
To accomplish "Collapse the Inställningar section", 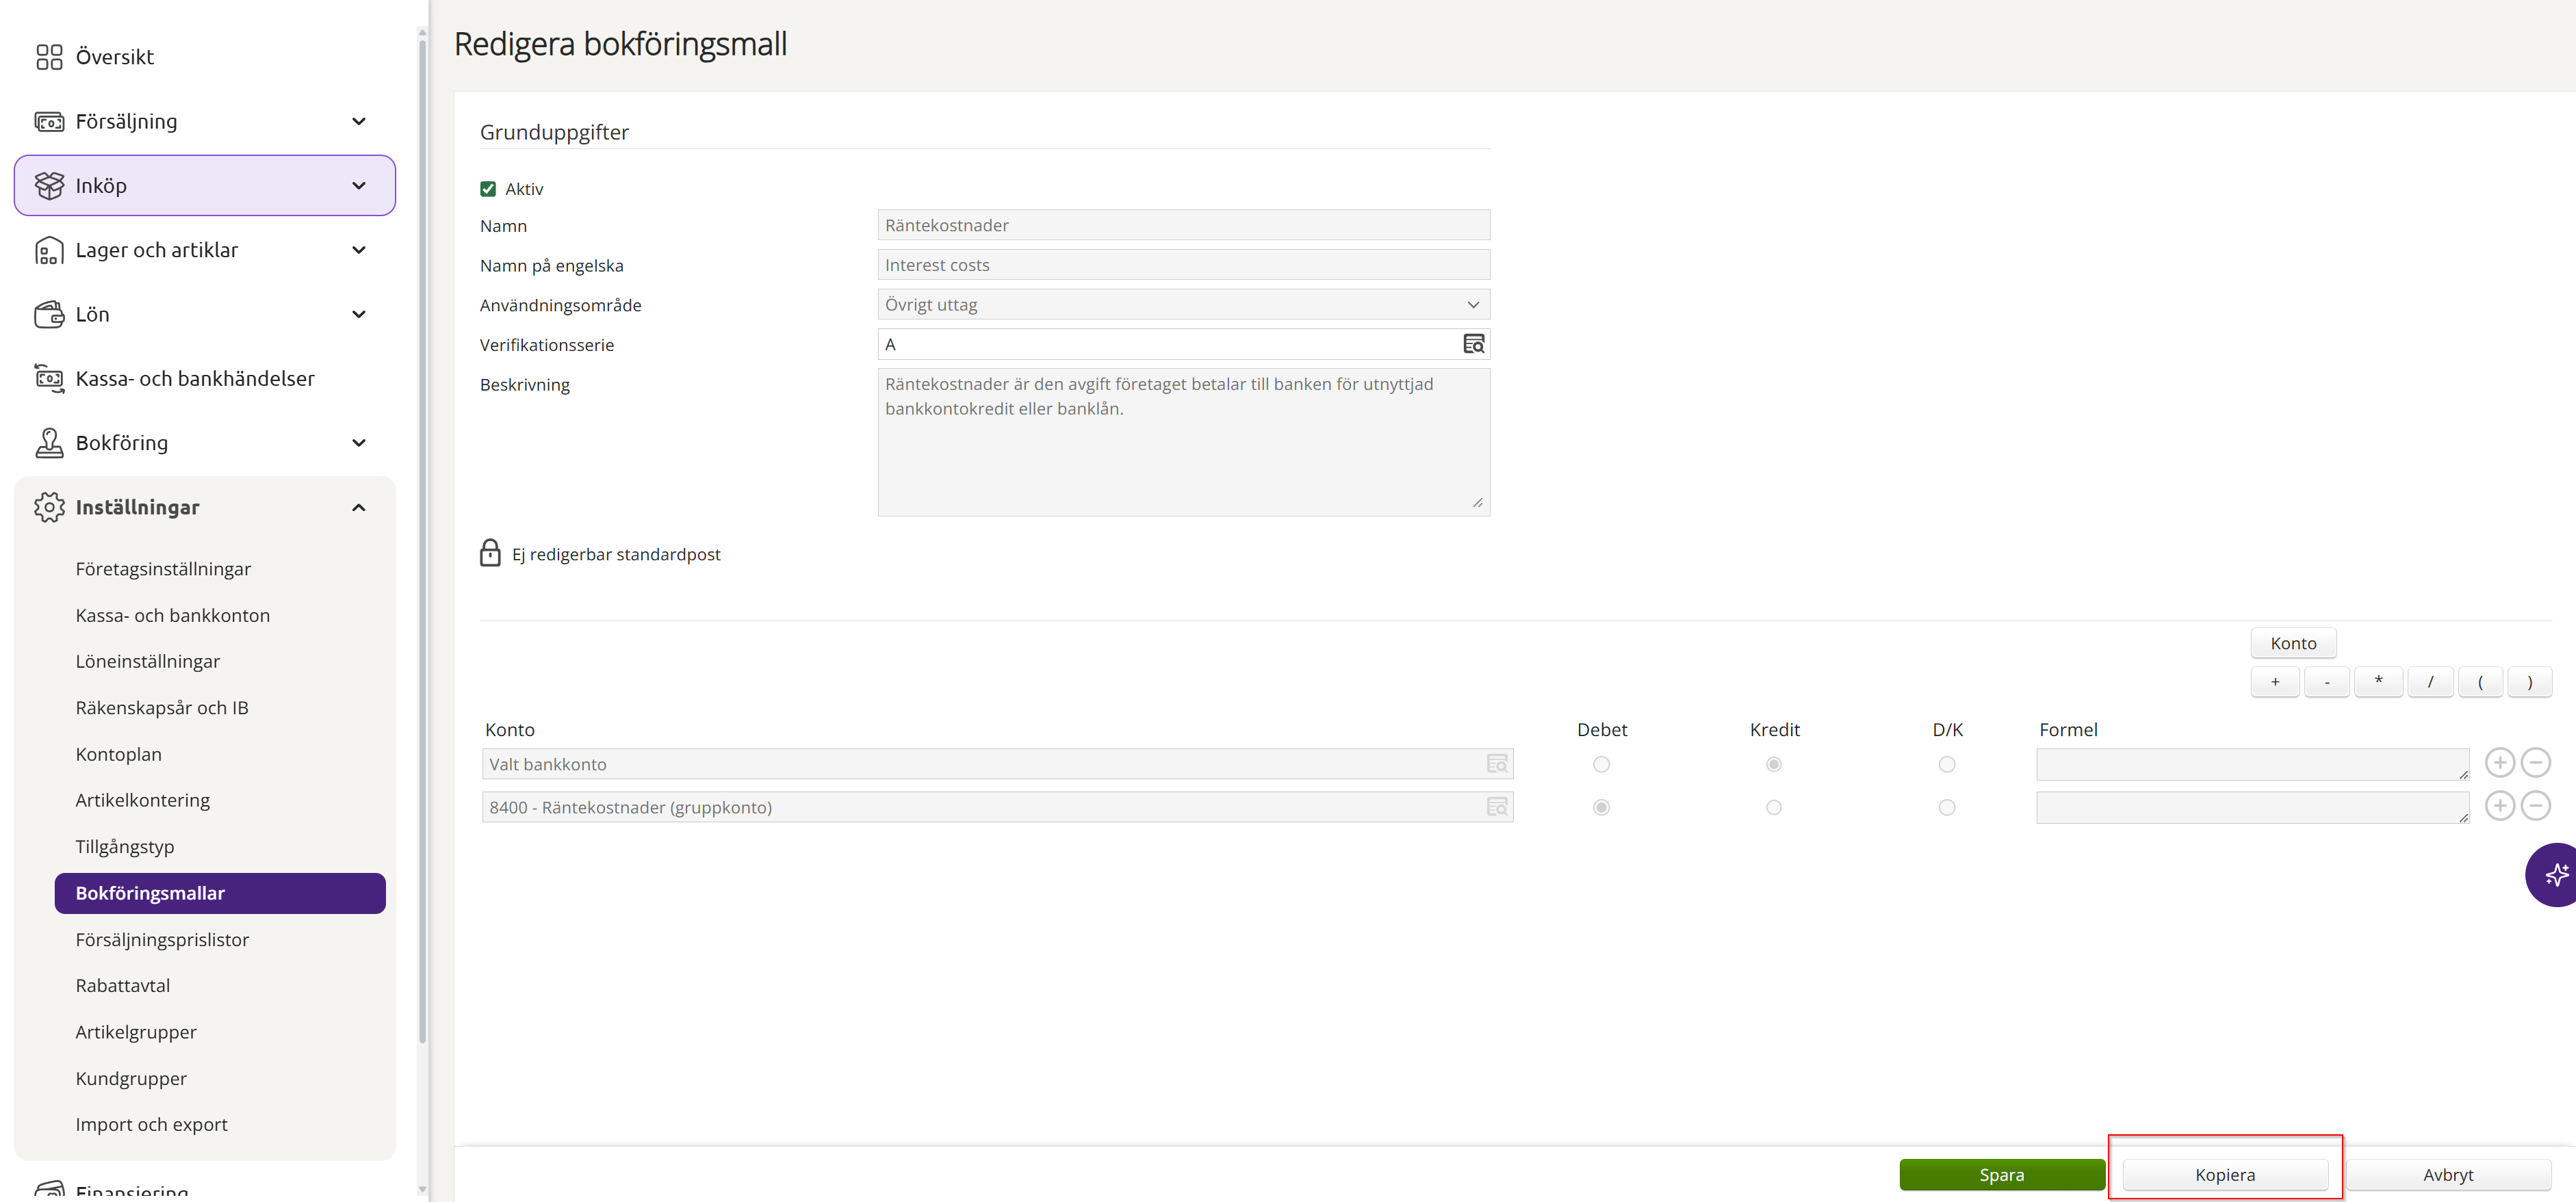I will tap(359, 507).
